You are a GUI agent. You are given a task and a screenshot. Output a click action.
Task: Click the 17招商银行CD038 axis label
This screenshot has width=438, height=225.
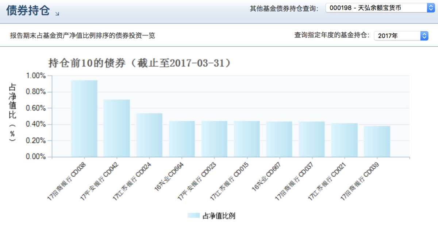(x=66, y=182)
